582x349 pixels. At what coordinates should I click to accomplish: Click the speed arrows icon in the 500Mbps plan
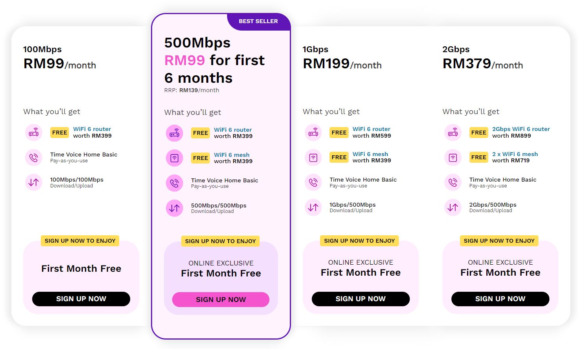click(x=175, y=208)
